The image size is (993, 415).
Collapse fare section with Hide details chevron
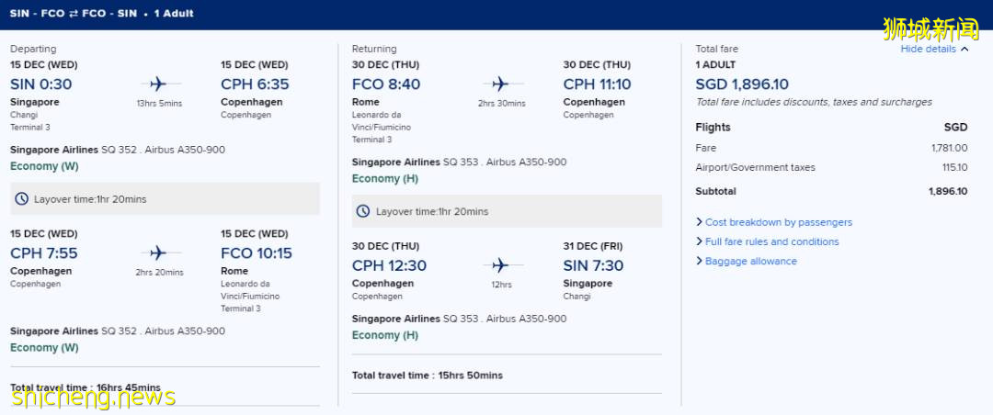click(x=964, y=50)
